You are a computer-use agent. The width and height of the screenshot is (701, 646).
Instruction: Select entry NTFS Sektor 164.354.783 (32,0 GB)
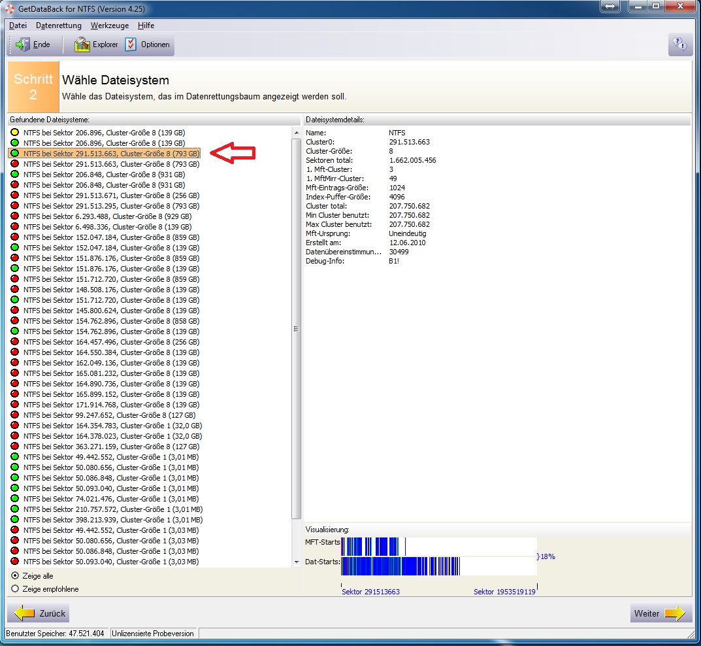point(105,426)
